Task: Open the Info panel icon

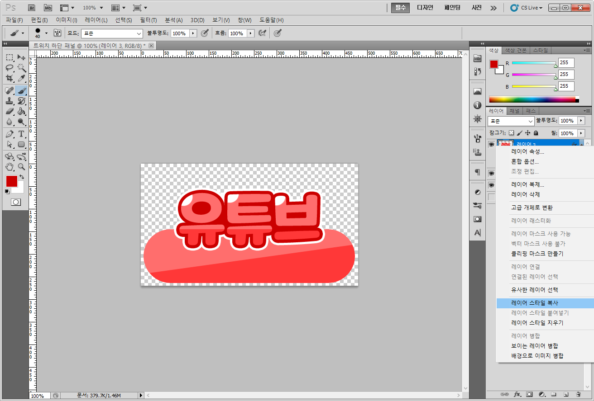Action: (x=477, y=105)
